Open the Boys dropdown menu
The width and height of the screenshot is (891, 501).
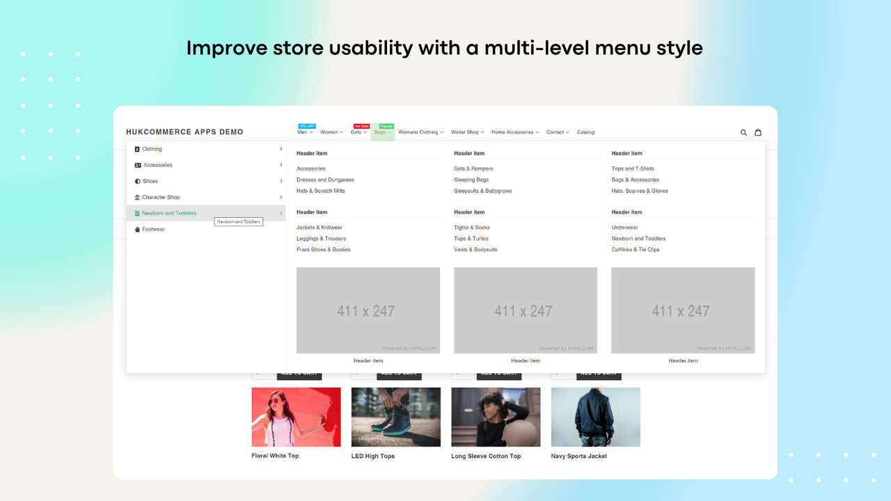click(x=382, y=132)
